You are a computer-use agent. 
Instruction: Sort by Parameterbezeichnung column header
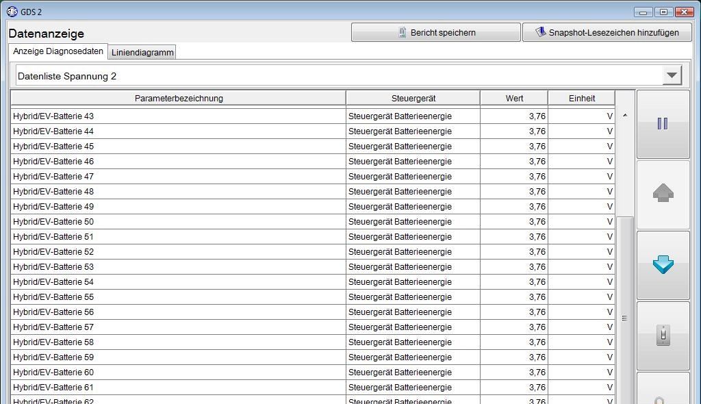(x=178, y=98)
